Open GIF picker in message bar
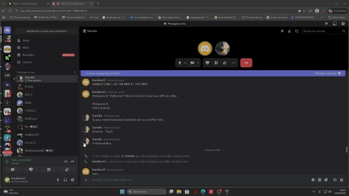The image size is (349, 196). [x=320, y=180]
